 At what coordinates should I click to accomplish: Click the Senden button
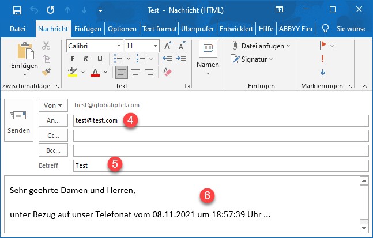19,120
